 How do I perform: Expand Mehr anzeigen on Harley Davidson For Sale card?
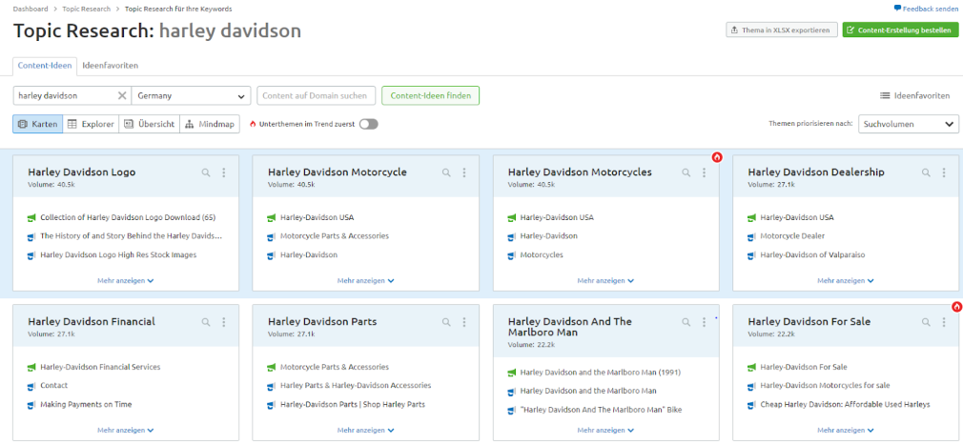click(845, 431)
